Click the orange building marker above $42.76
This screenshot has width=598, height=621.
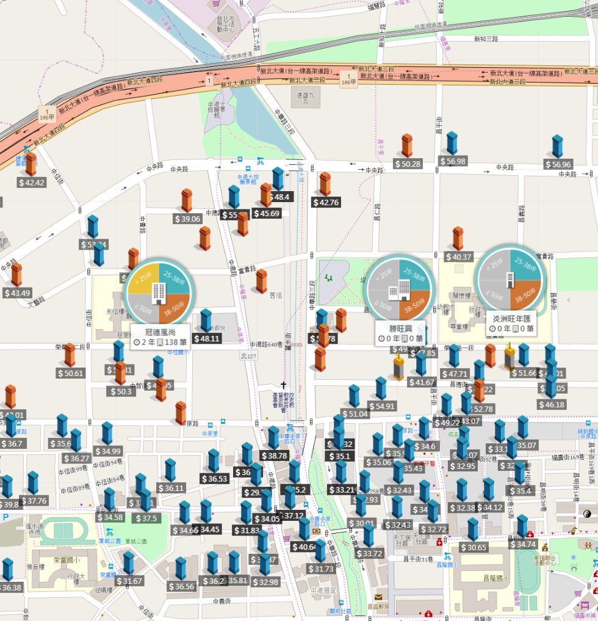tap(325, 184)
